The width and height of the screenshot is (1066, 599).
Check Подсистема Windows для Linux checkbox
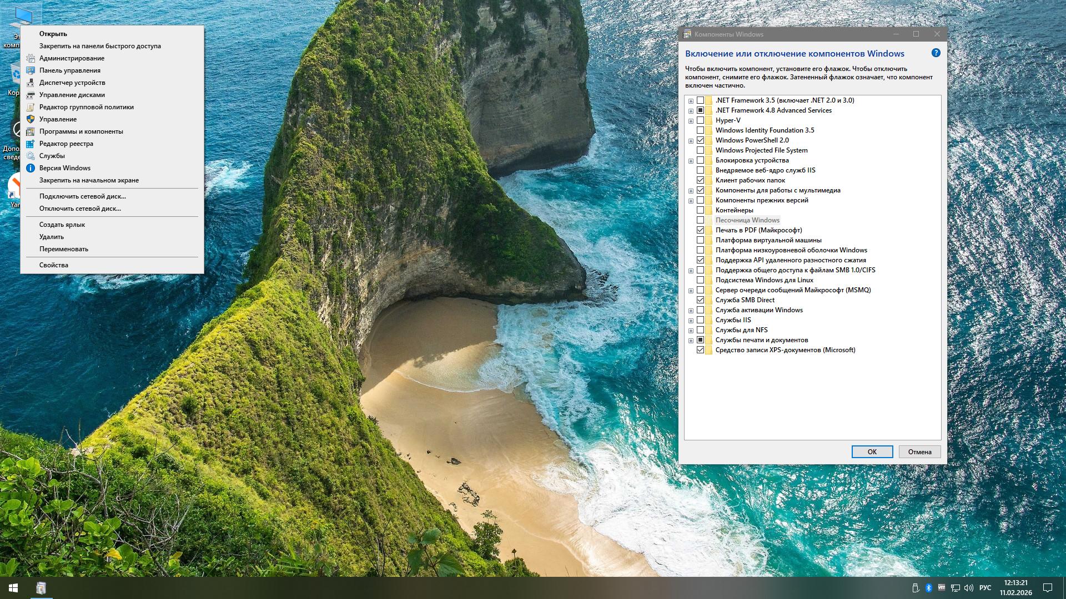[700, 280]
